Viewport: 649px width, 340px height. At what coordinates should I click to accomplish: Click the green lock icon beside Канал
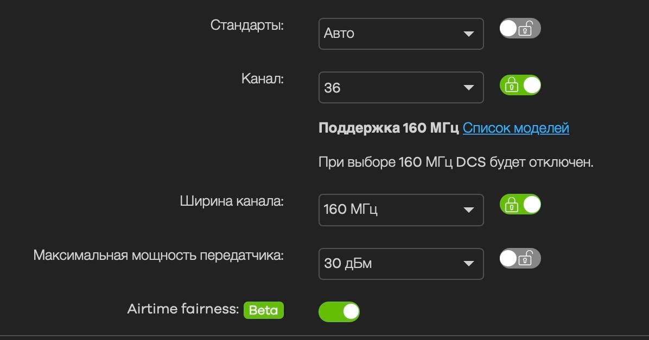click(512, 86)
